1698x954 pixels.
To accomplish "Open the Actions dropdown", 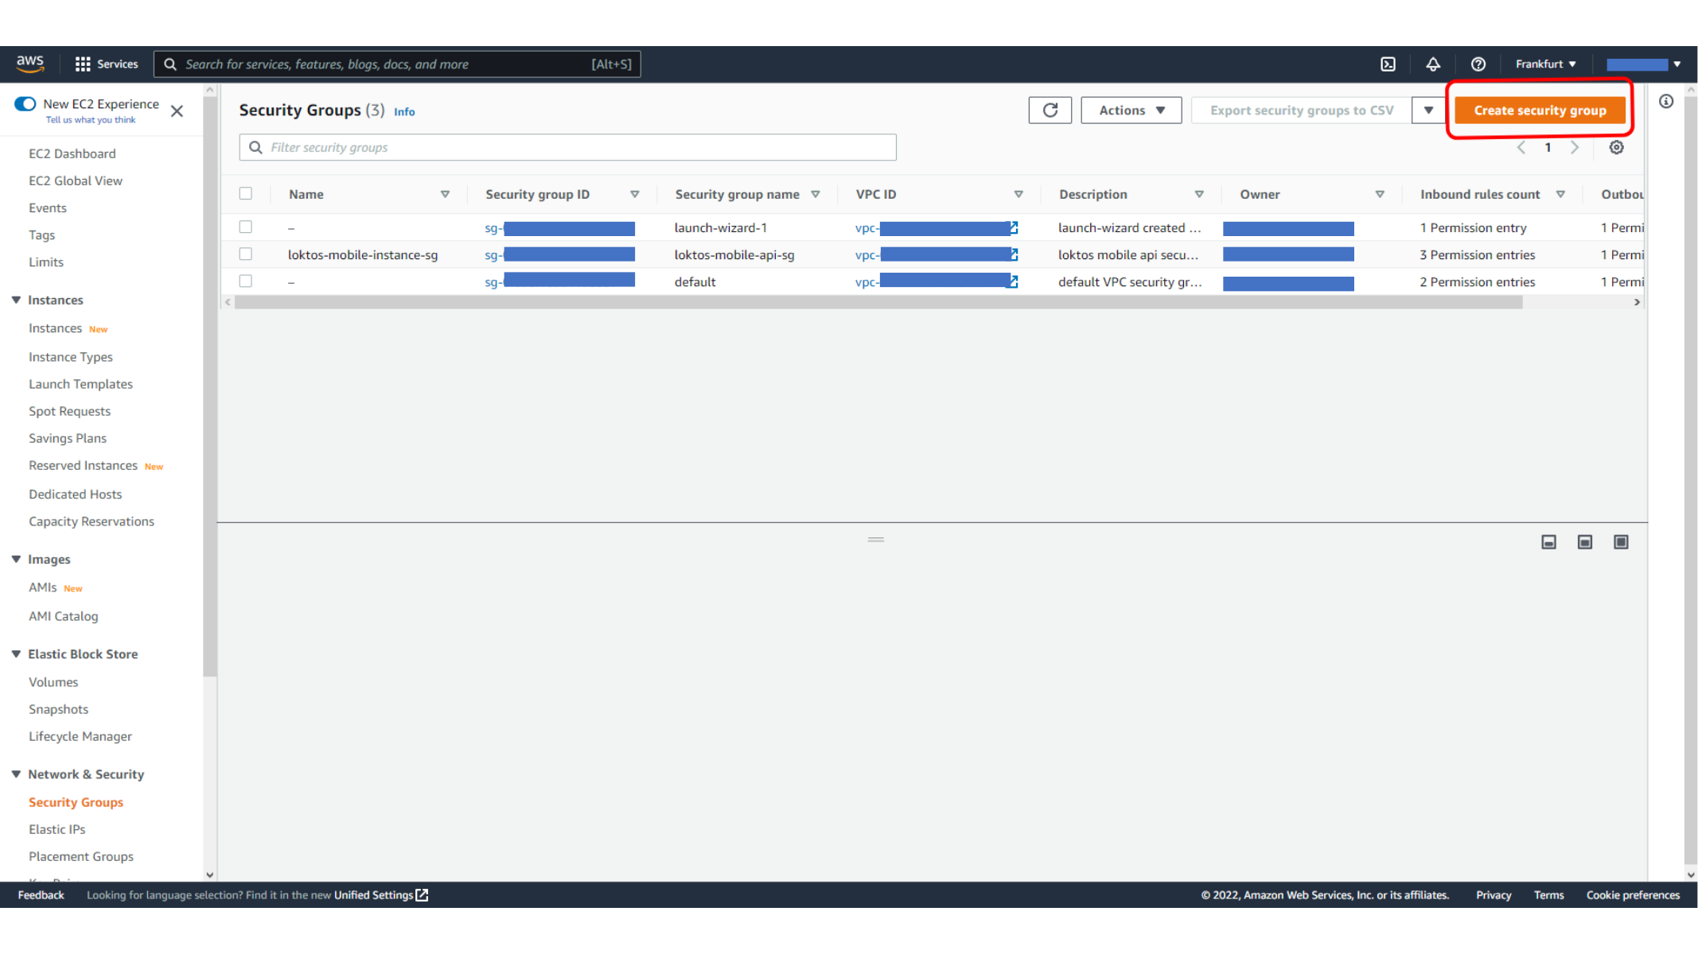I will pyautogui.click(x=1131, y=110).
